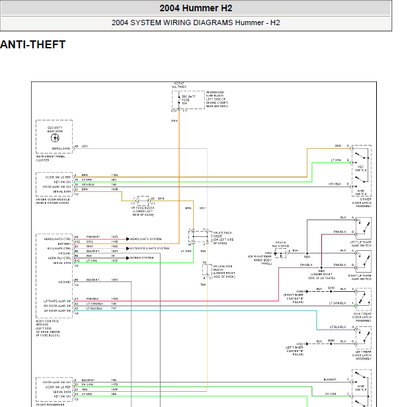Click the right rear door latch switch symbol
The height and width of the screenshot is (407, 400).
coord(364,299)
